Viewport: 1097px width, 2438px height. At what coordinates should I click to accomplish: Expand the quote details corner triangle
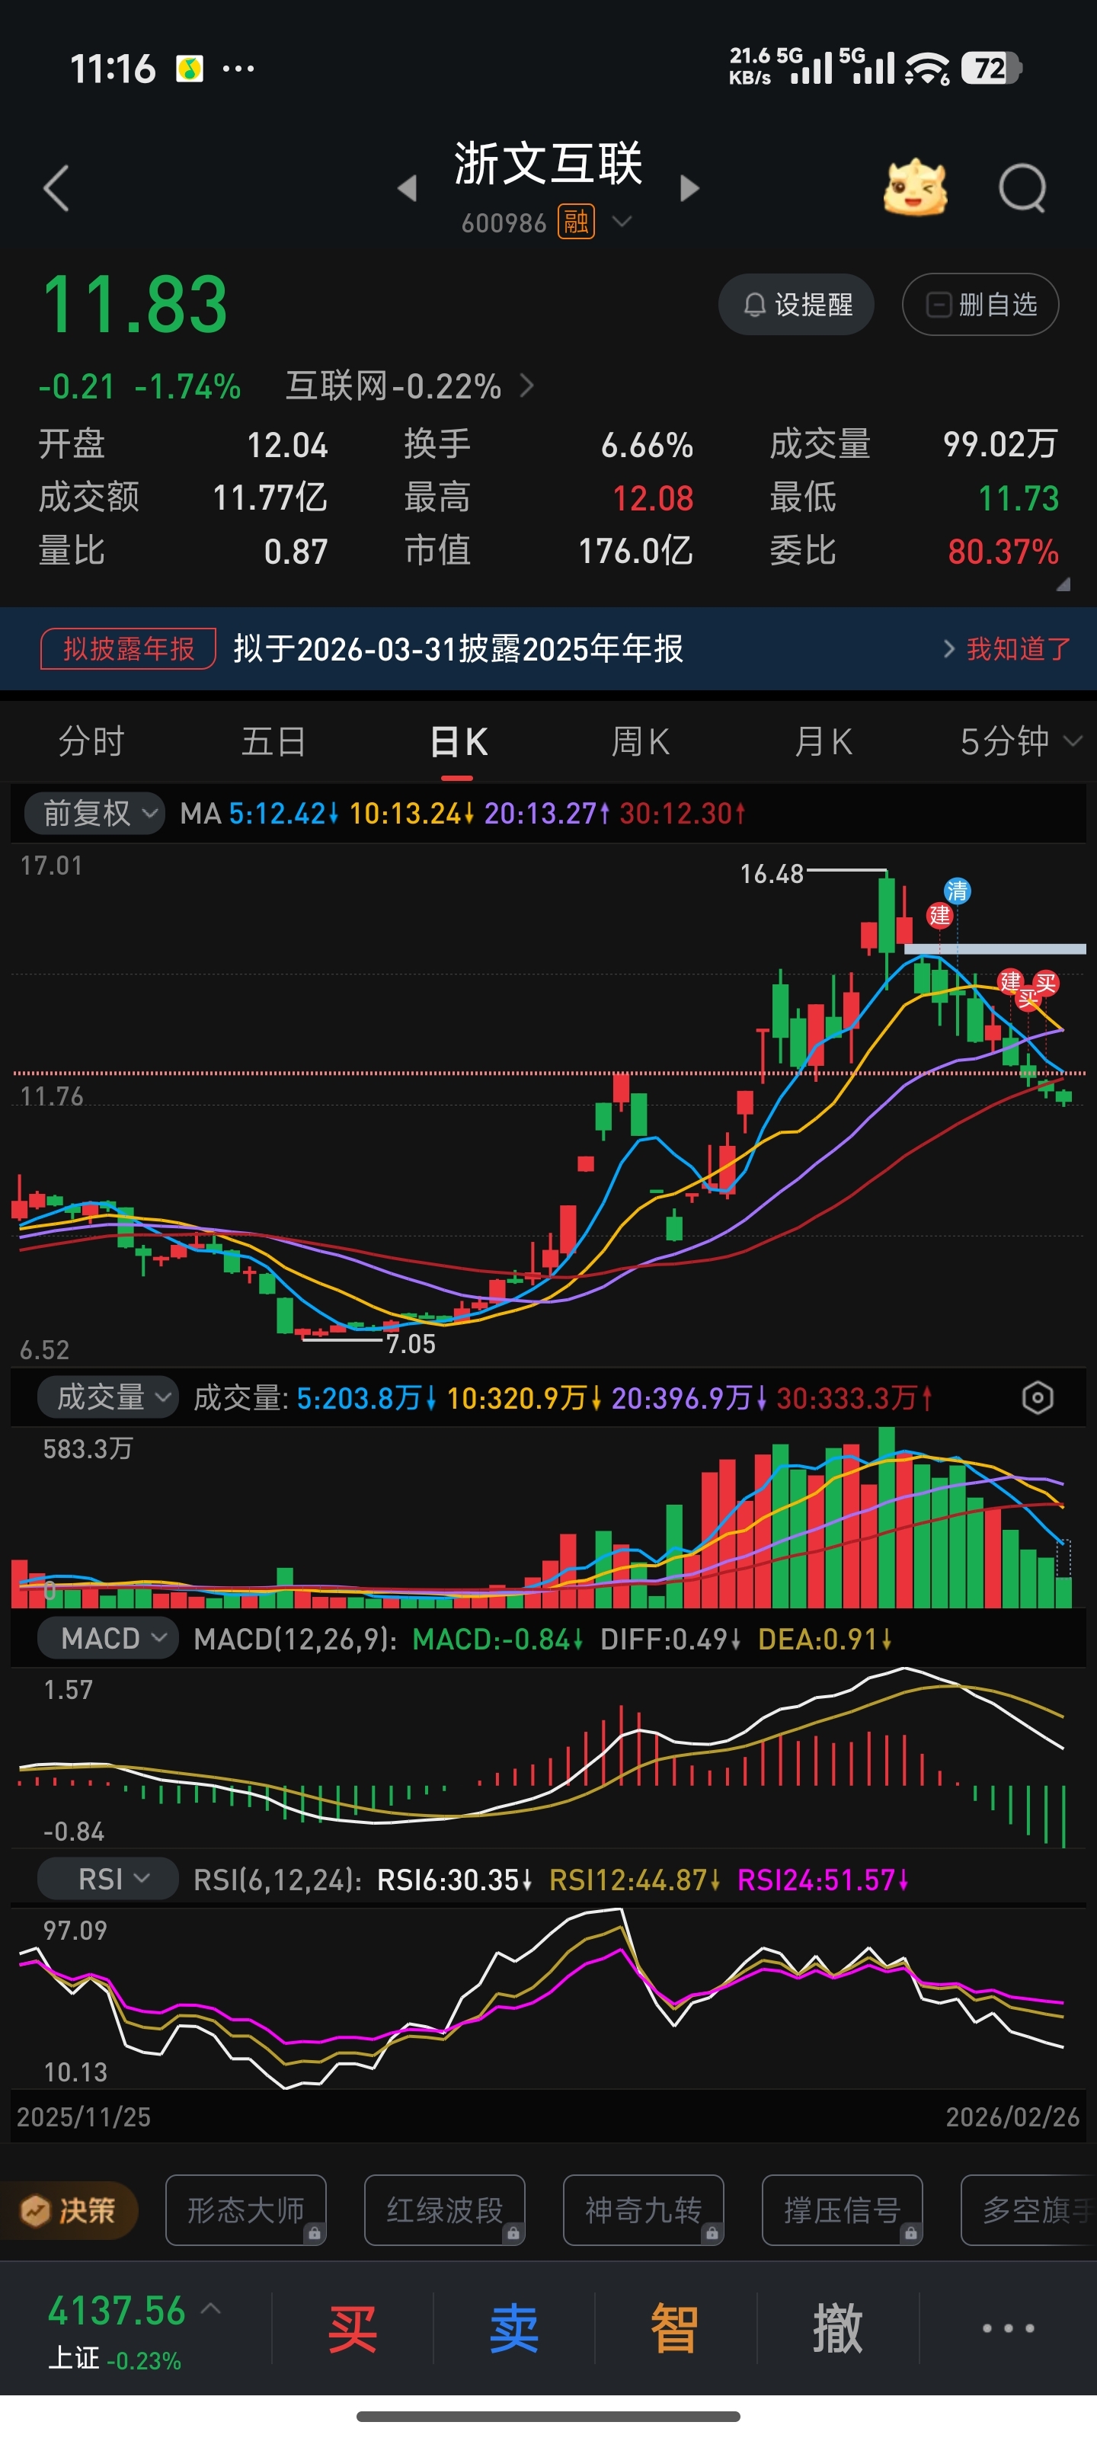coord(1063,584)
